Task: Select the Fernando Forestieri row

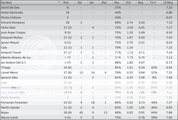Action: (89, 102)
